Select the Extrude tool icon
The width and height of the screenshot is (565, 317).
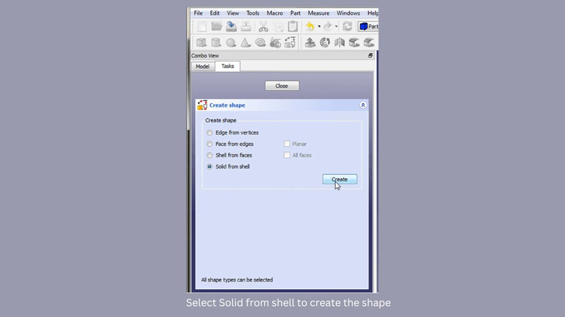[310, 42]
